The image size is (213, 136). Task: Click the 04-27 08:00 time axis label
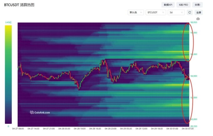pyautogui.click(x=18, y=128)
